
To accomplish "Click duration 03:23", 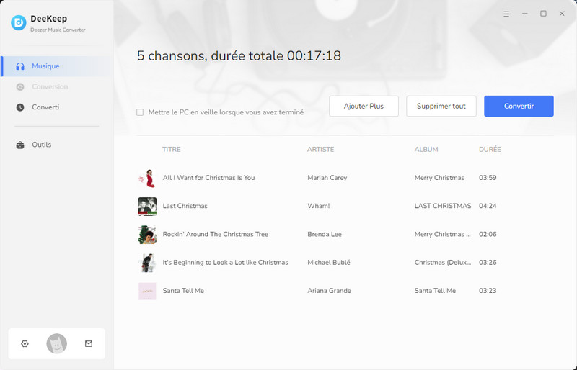I will pos(488,291).
